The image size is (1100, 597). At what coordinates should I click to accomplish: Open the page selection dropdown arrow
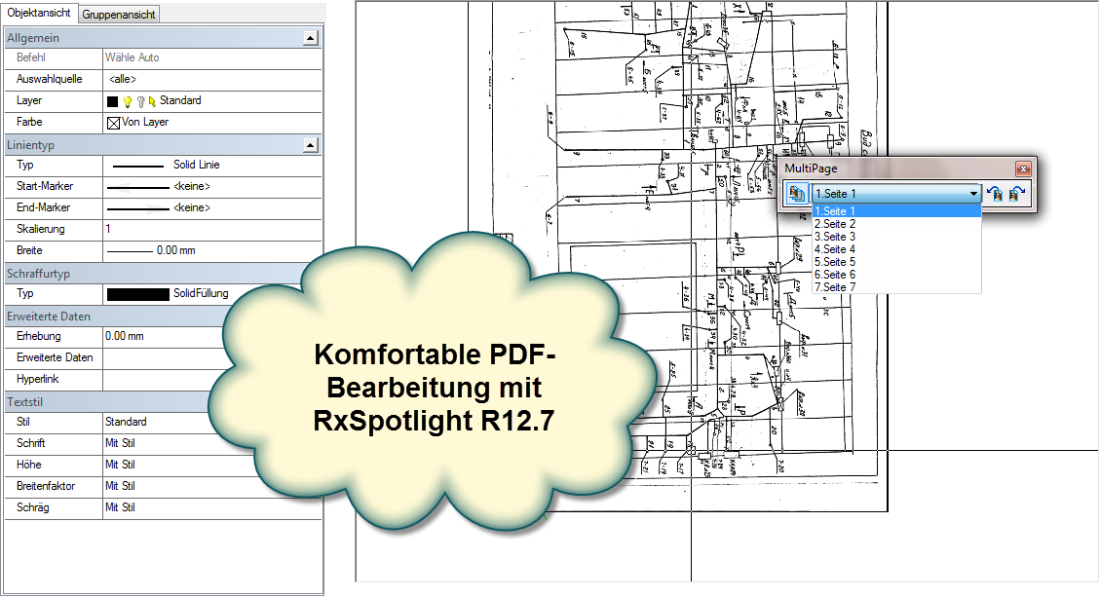tap(973, 194)
